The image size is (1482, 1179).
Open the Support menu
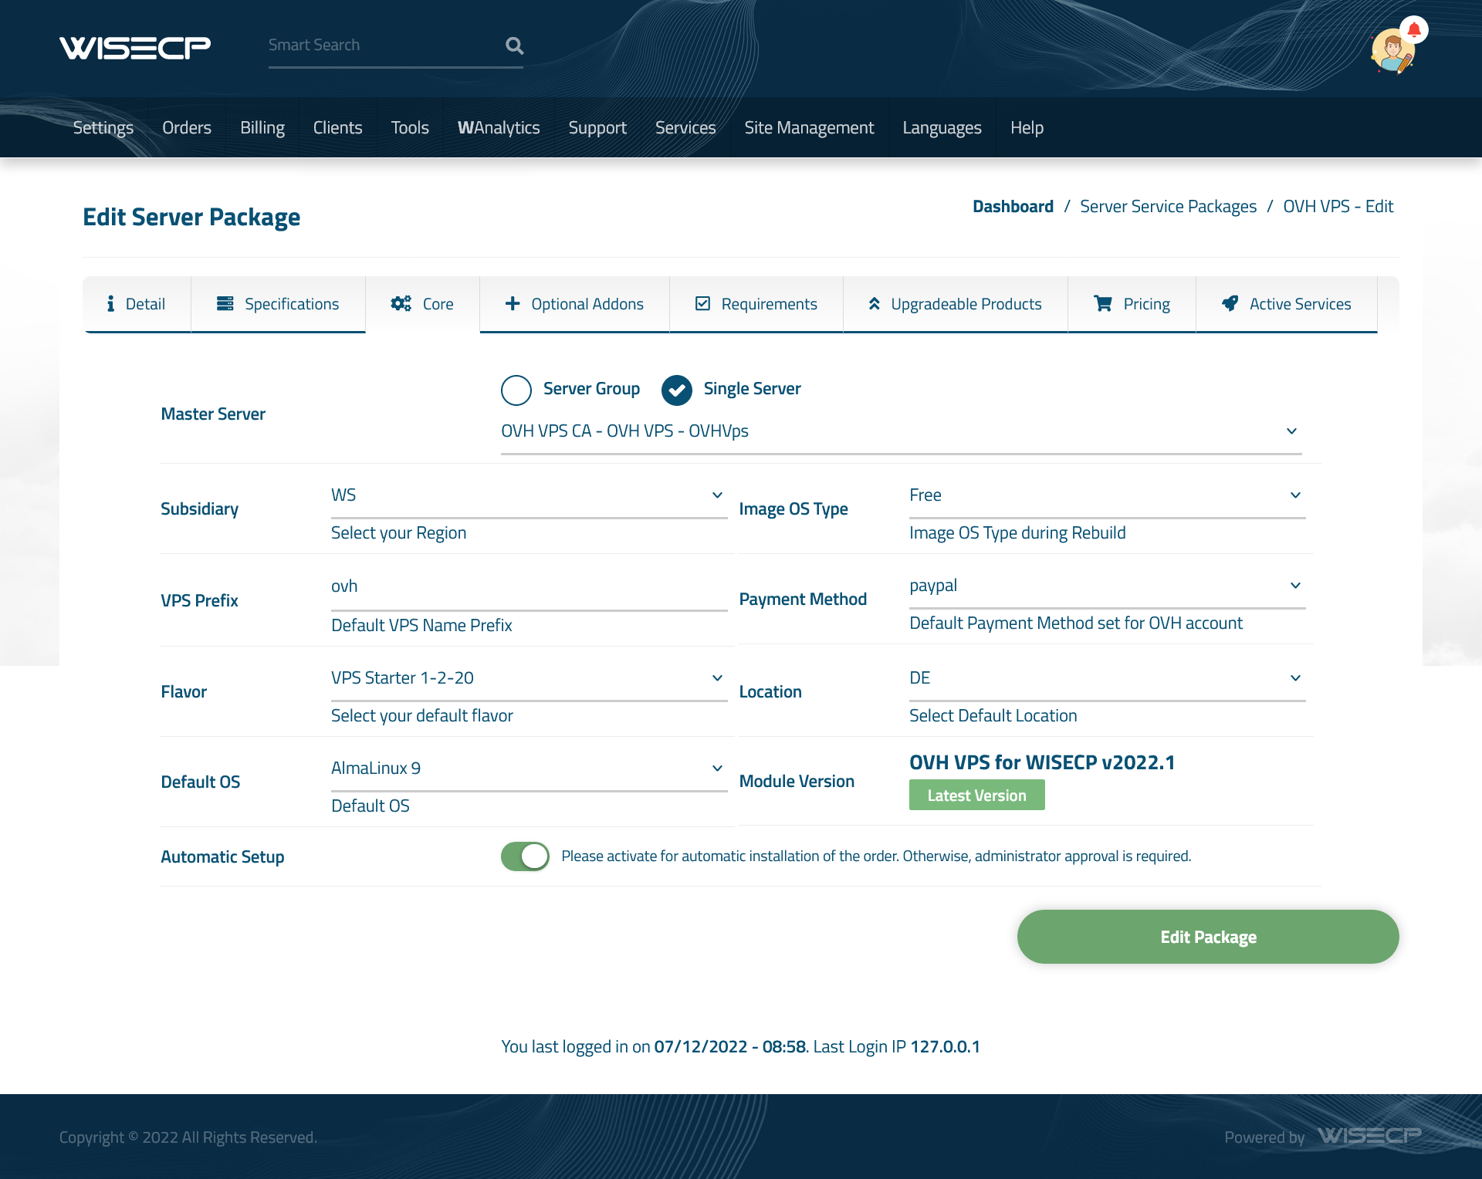(597, 127)
